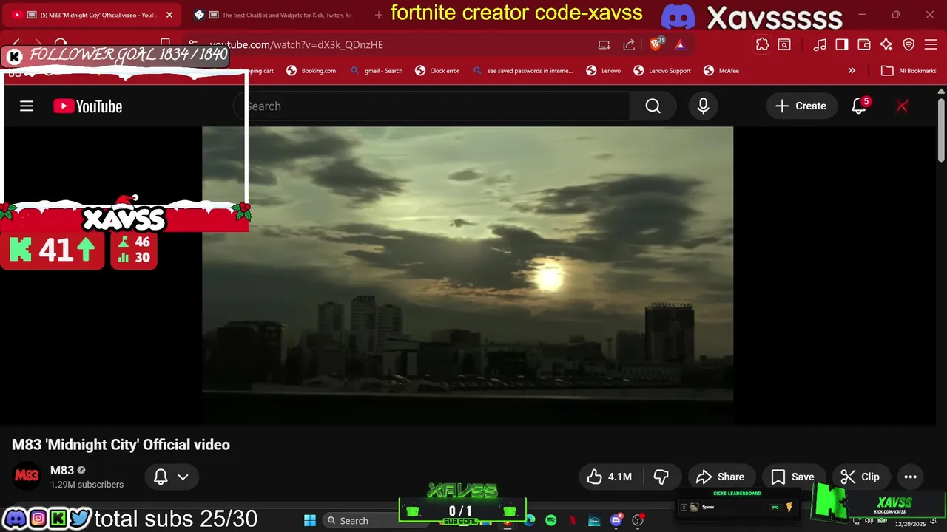947x532 pixels.
Task: Open the browser main hamburger menu
Action: tap(931, 44)
